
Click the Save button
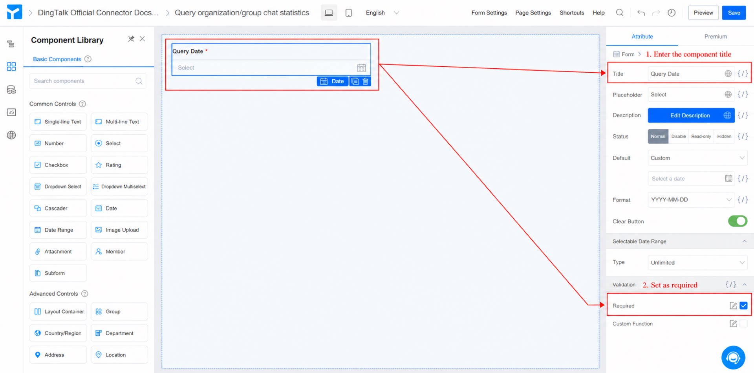(734, 13)
